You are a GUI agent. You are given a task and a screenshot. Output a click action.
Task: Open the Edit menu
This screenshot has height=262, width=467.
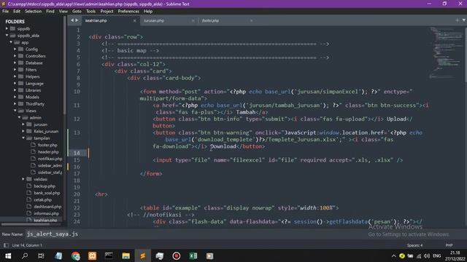(x=17, y=12)
